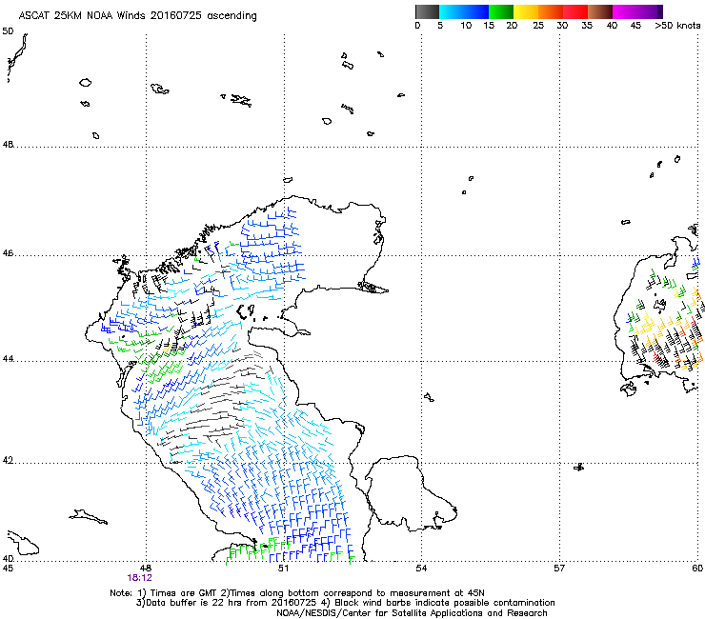This screenshot has height=619, width=705.
Task: Pick the orange 25-30 knot legend color
Action: coord(551,11)
